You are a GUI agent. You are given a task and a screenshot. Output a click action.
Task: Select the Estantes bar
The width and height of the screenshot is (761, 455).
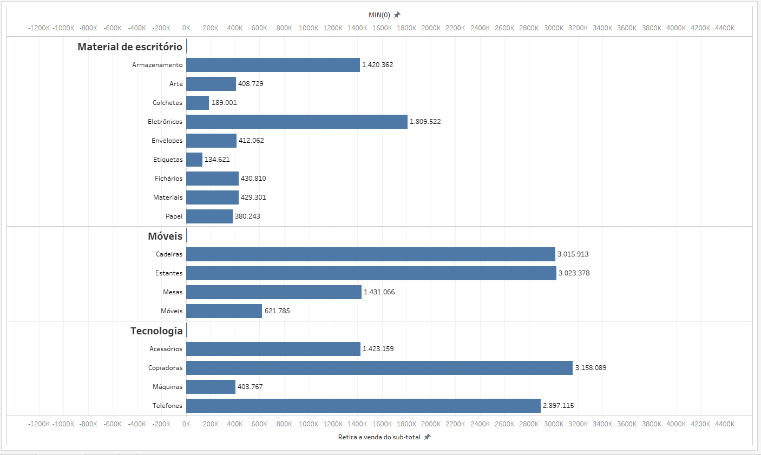point(371,273)
